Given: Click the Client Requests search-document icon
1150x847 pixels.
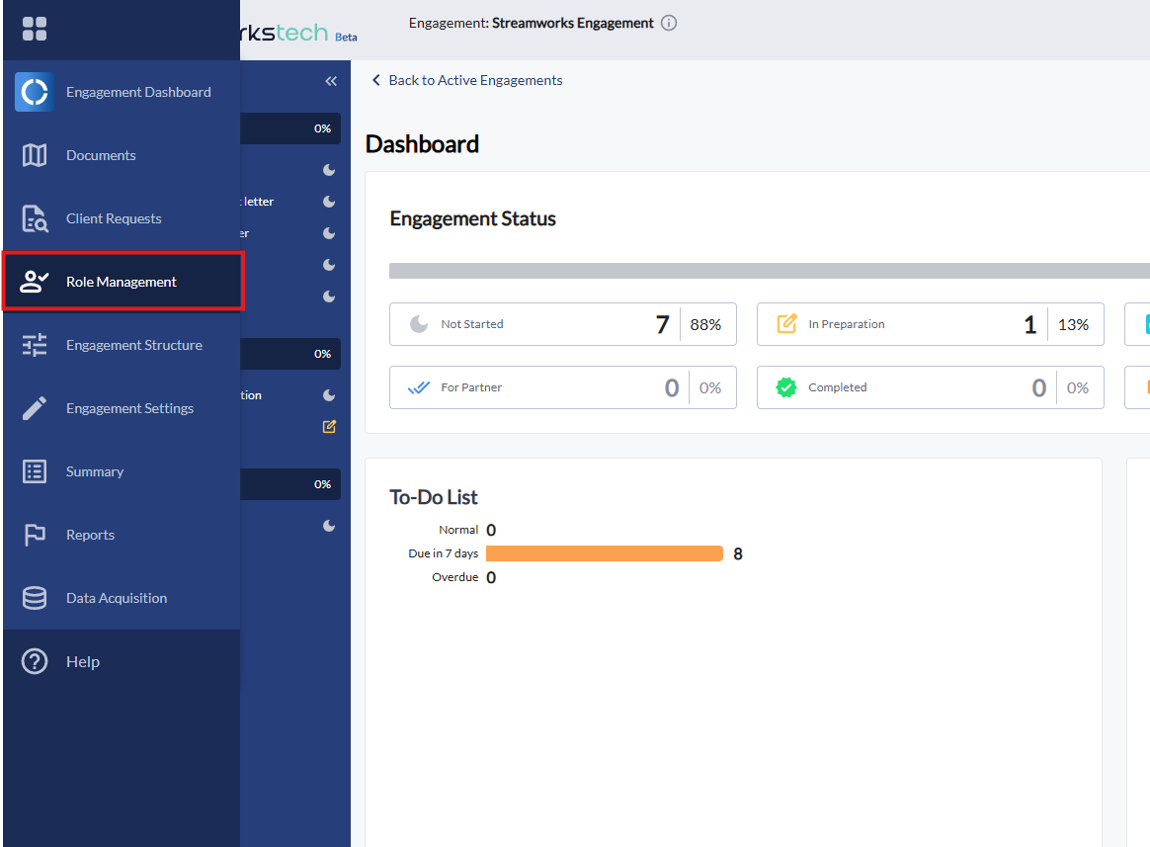Looking at the screenshot, I should pos(35,218).
